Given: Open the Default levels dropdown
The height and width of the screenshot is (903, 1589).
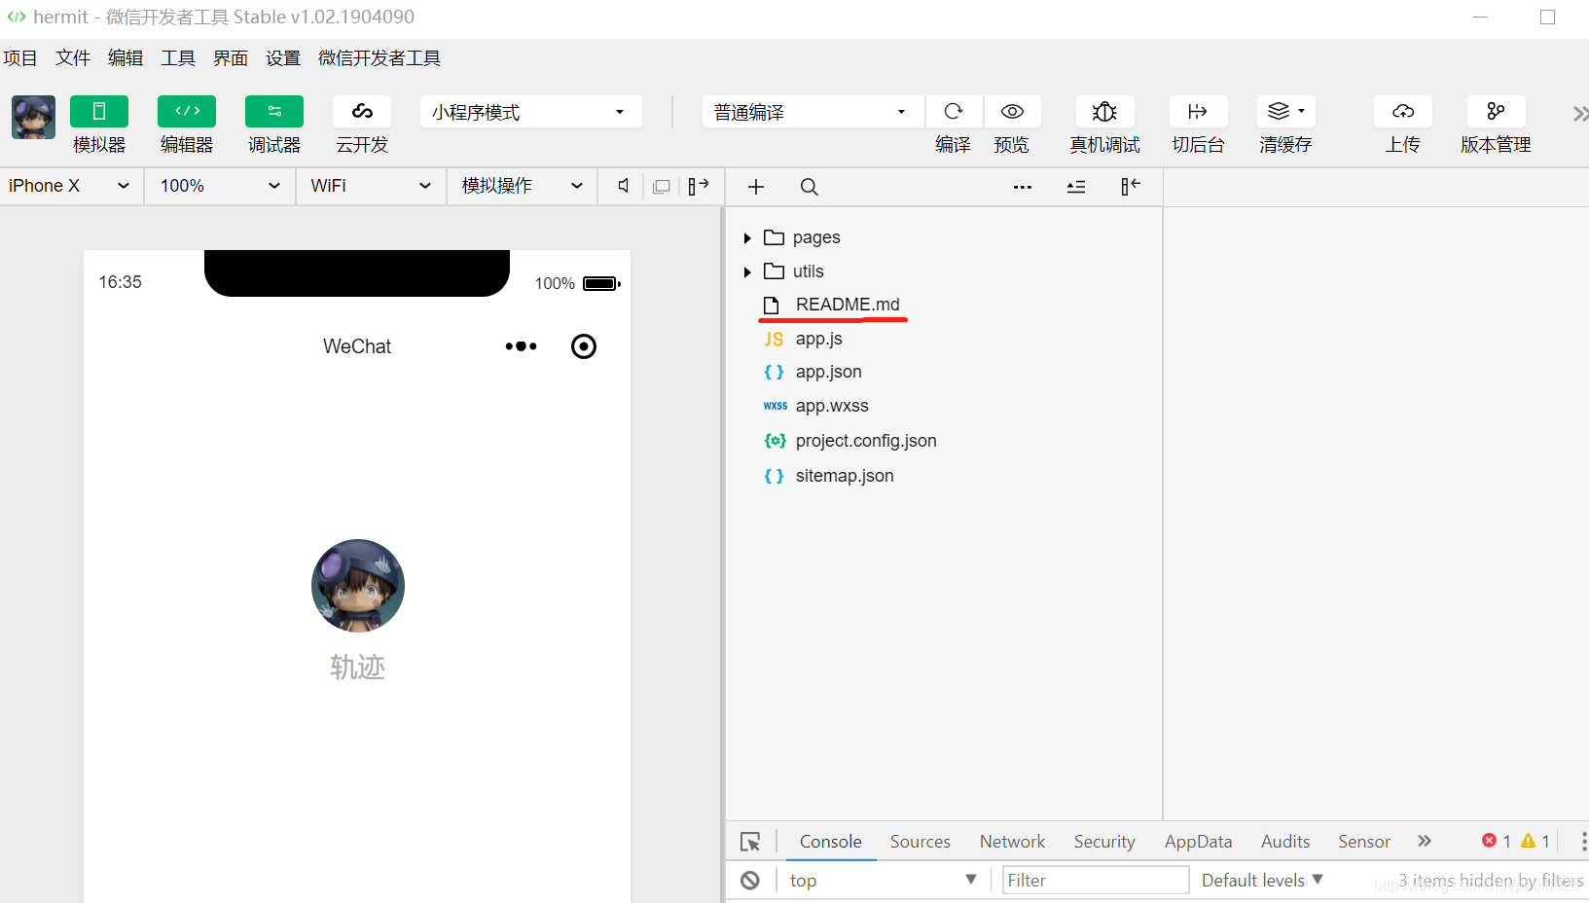Looking at the screenshot, I should [x=1262, y=881].
